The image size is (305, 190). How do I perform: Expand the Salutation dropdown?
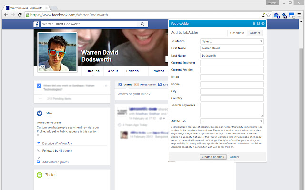pos(232,41)
